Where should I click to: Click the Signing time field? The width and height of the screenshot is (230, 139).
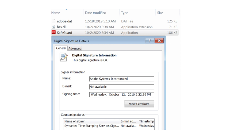(x=122, y=95)
